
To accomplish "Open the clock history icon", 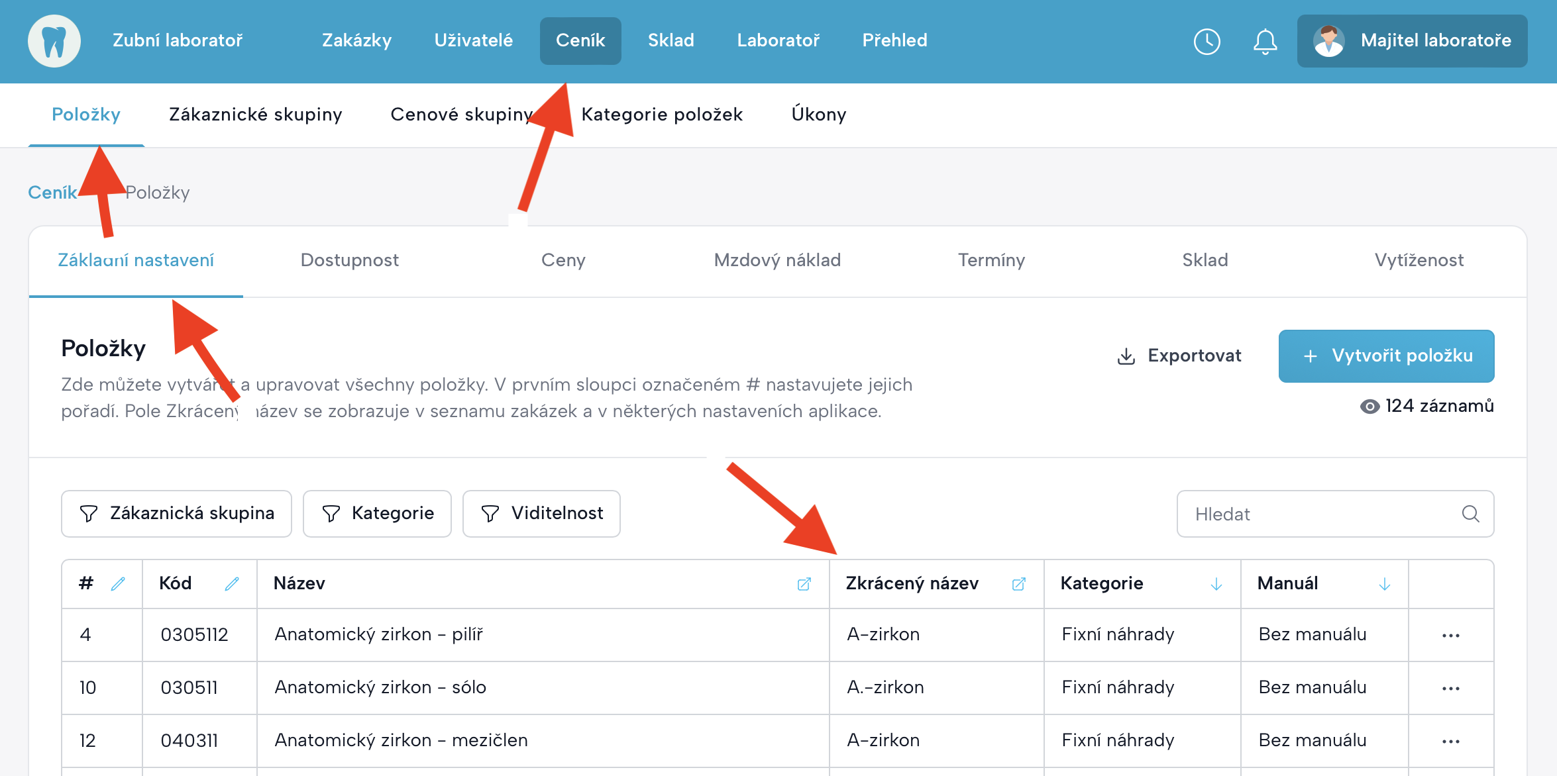I will 1207,41.
